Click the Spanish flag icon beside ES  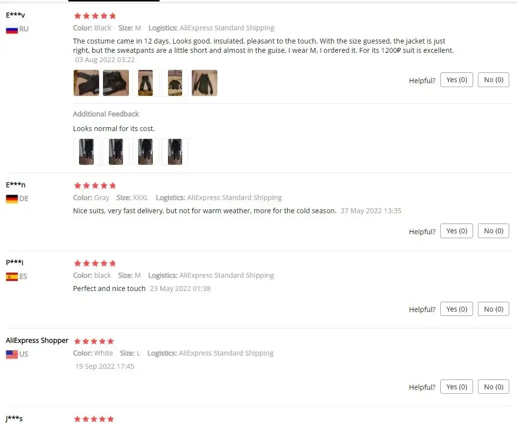[x=12, y=277]
